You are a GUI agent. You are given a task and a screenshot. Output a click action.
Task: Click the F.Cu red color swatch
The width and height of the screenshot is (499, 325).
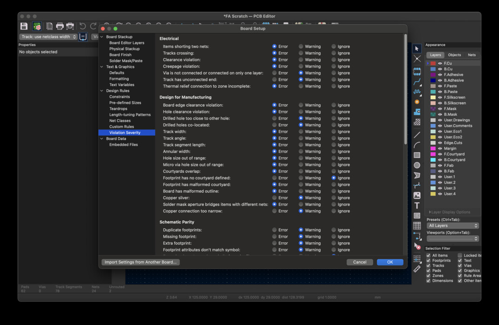[x=433, y=63]
